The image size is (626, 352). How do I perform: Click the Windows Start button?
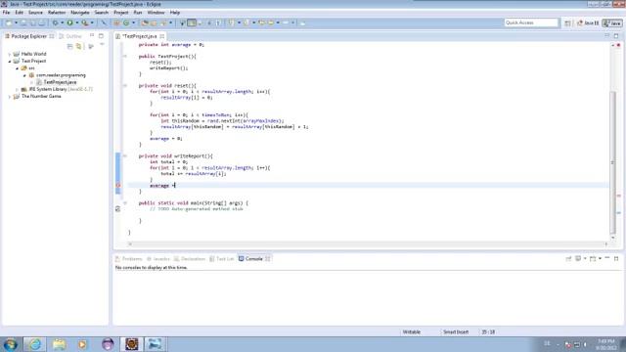10,344
